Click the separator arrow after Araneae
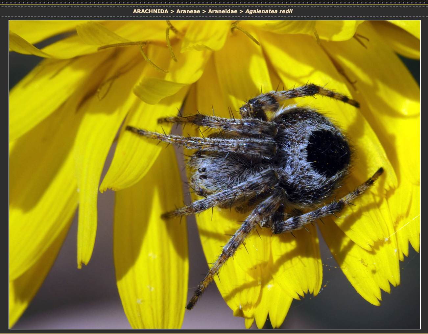Image resolution: width=428 pixels, height=334 pixels. point(204,12)
